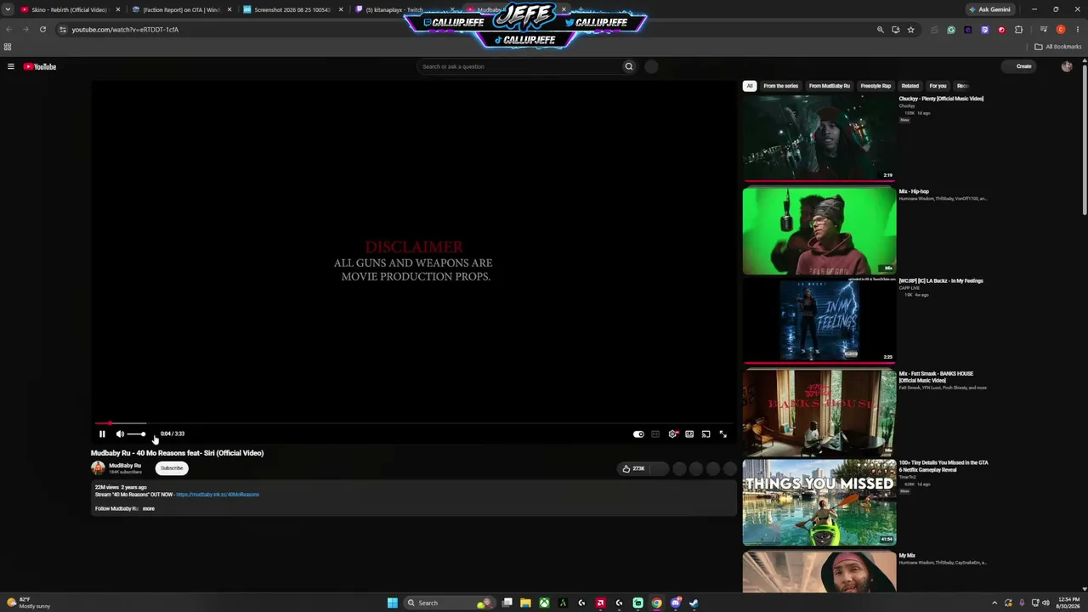Close the Screenshot 2026 08 25 tab
The width and height of the screenshot is (1088, 612).
pyautogui.click(x=341, y=10)
